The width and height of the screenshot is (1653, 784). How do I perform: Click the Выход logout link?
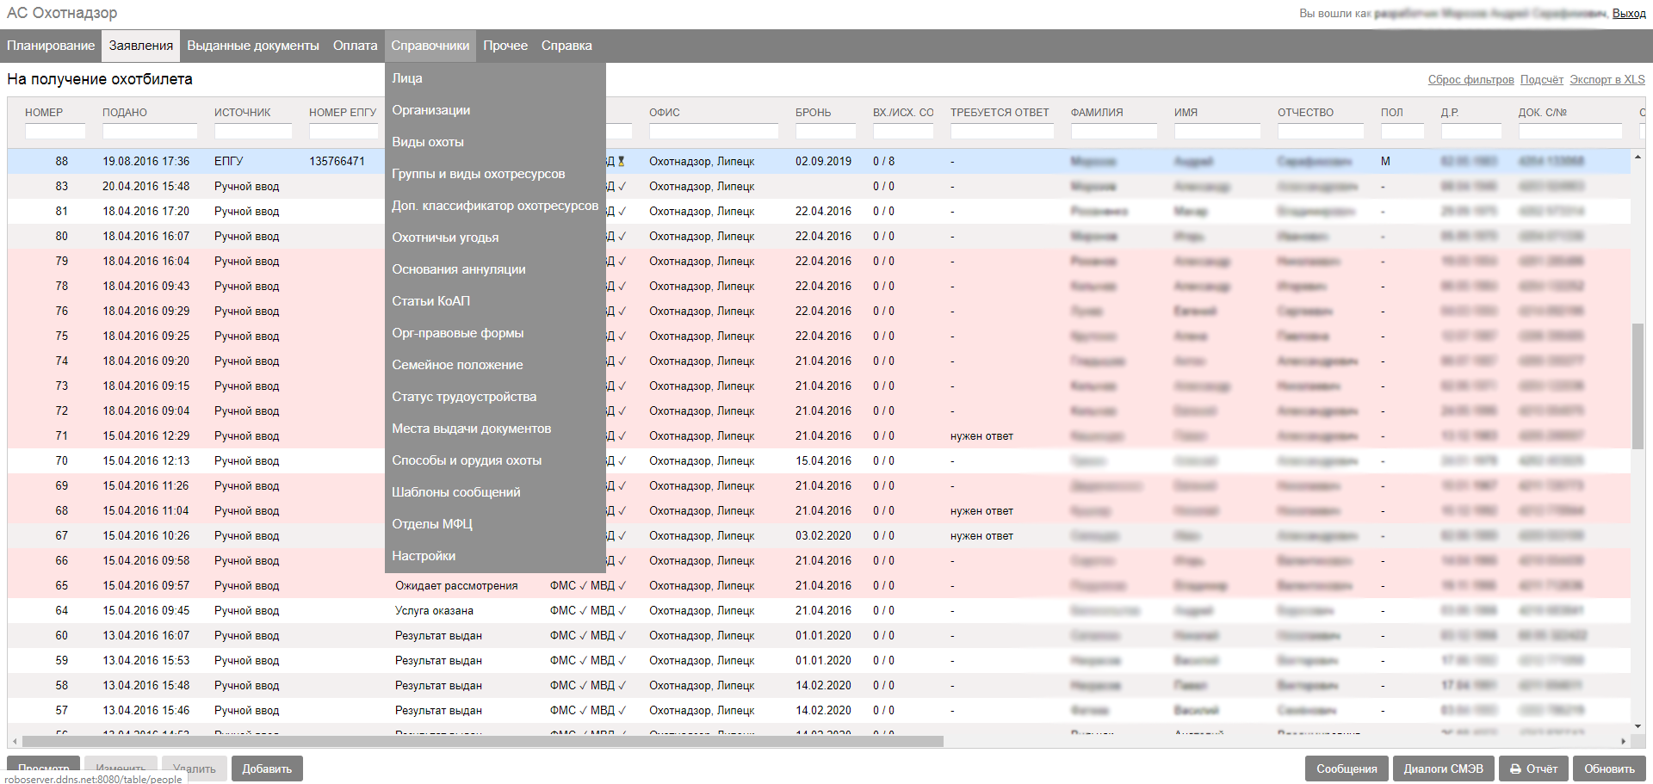point(1629,13)
